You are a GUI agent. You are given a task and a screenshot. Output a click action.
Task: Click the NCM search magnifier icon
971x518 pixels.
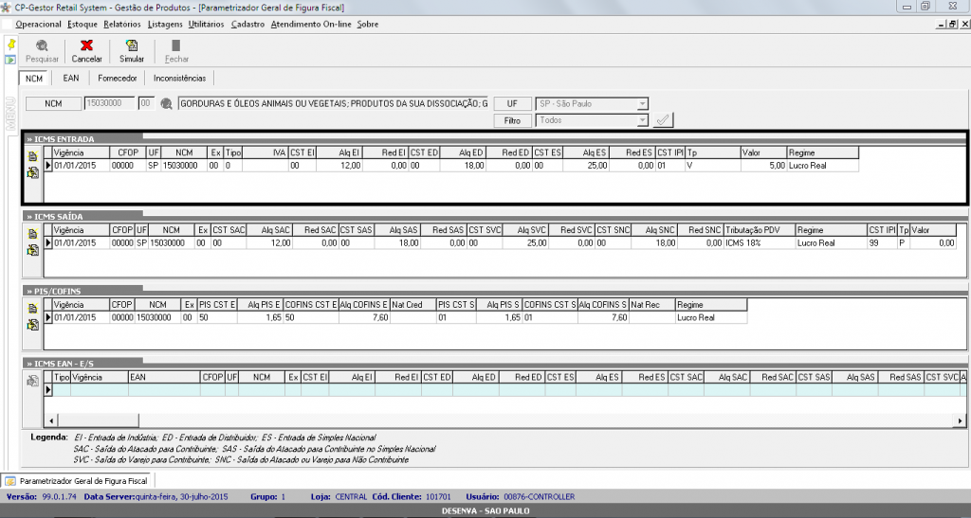tap(166, 104)
